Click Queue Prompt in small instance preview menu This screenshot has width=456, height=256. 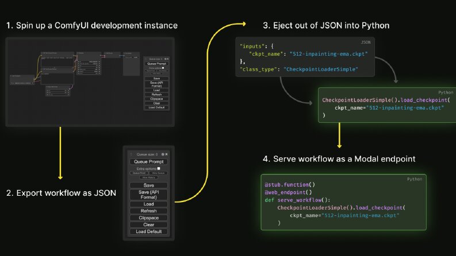click(x=156, y=64)
